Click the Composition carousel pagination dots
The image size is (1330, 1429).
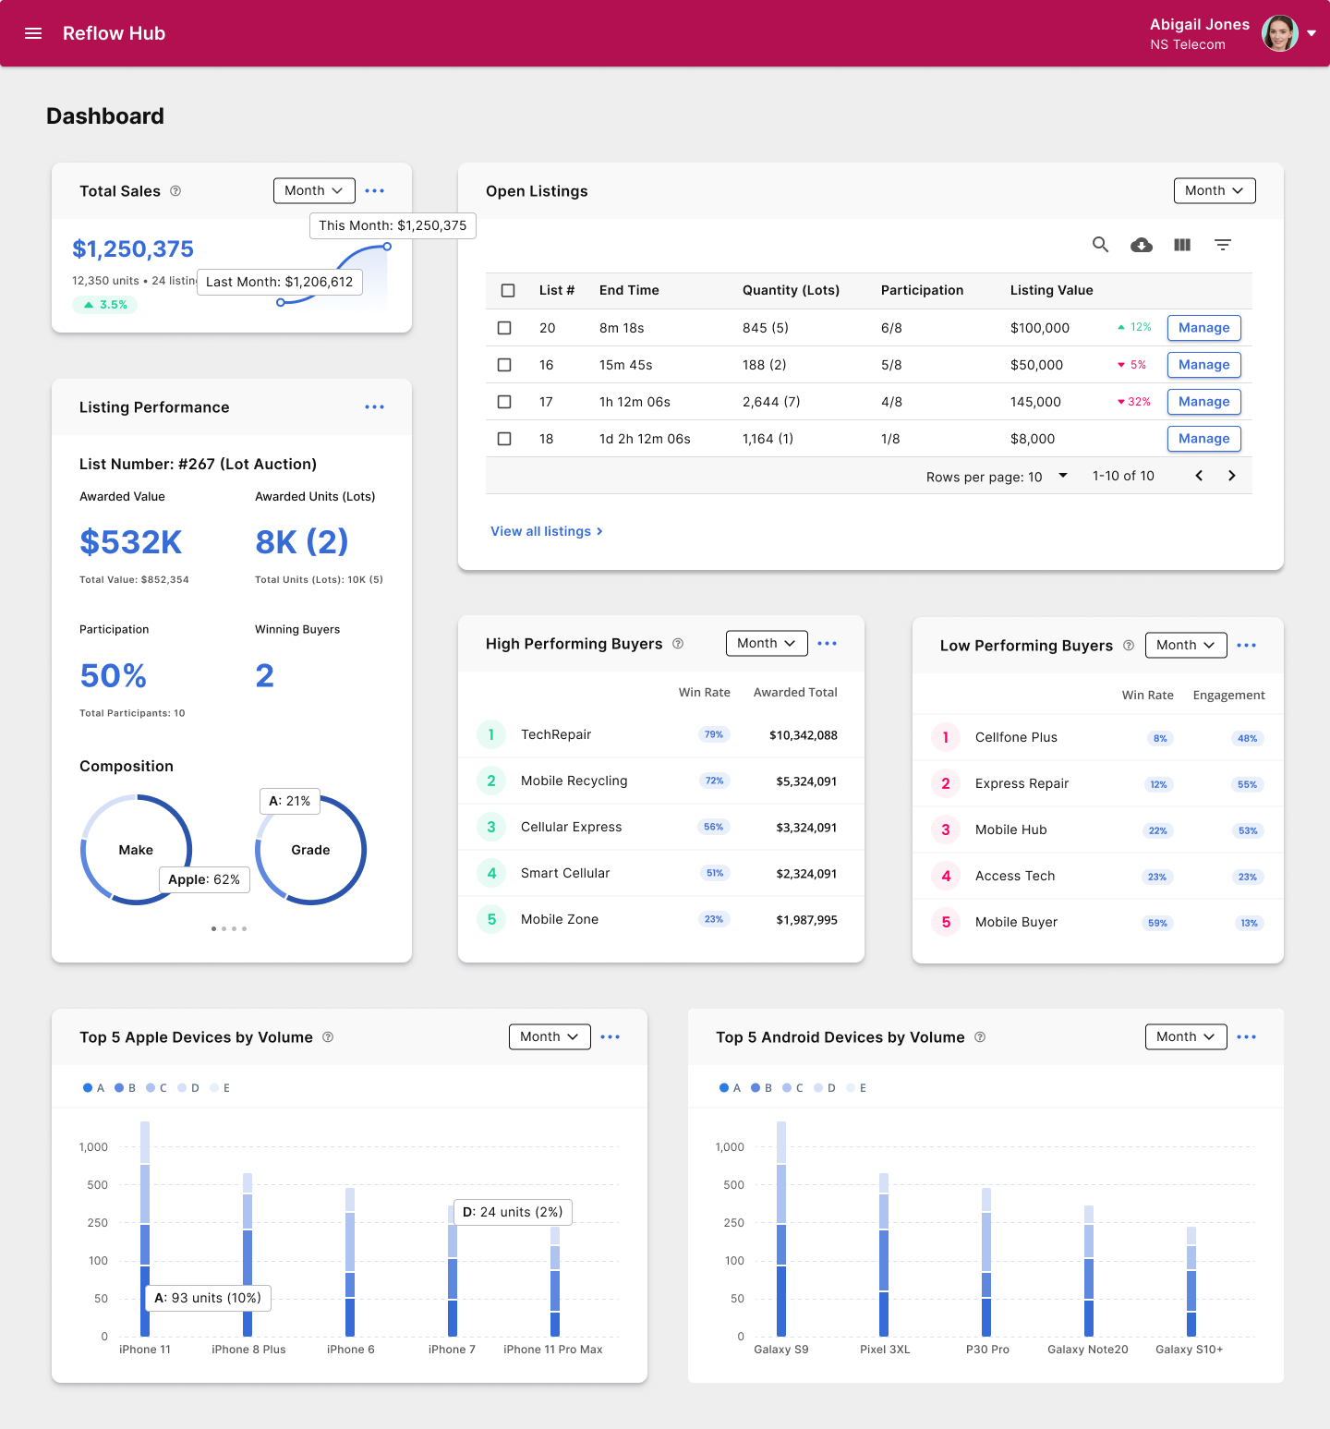229,928
